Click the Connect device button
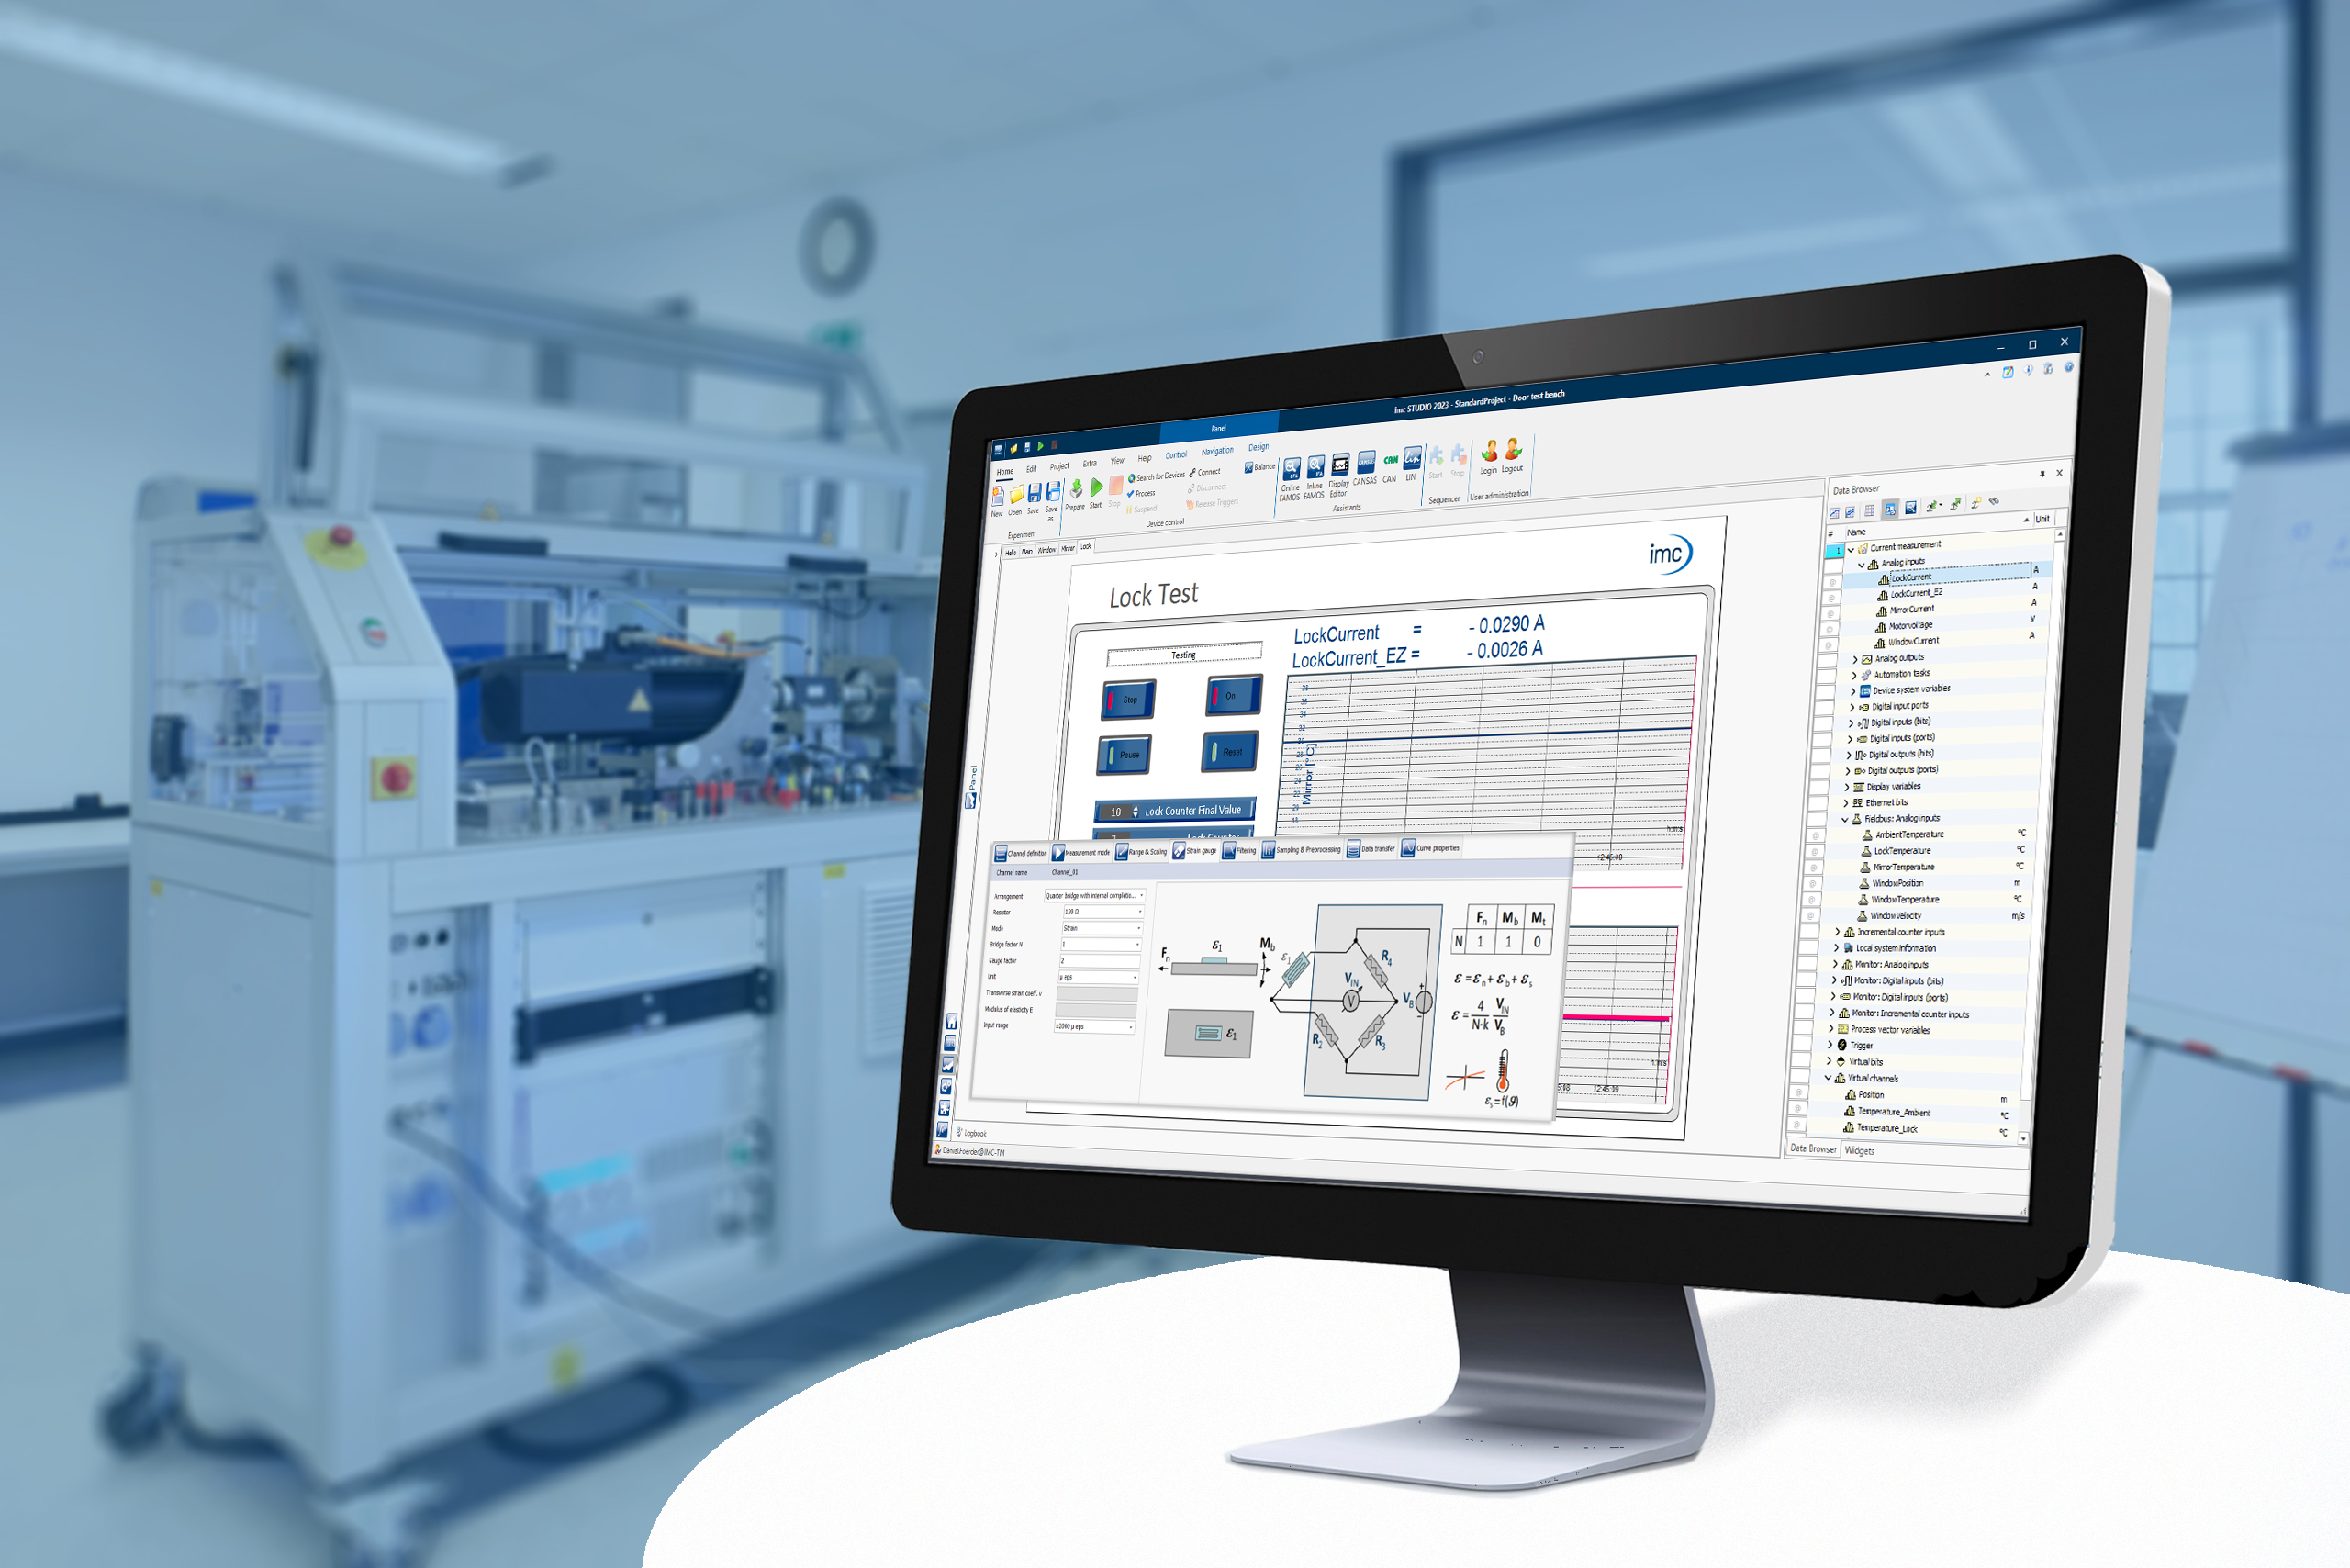Viewport: 2350px width, 1568px height. (1206, 472)
